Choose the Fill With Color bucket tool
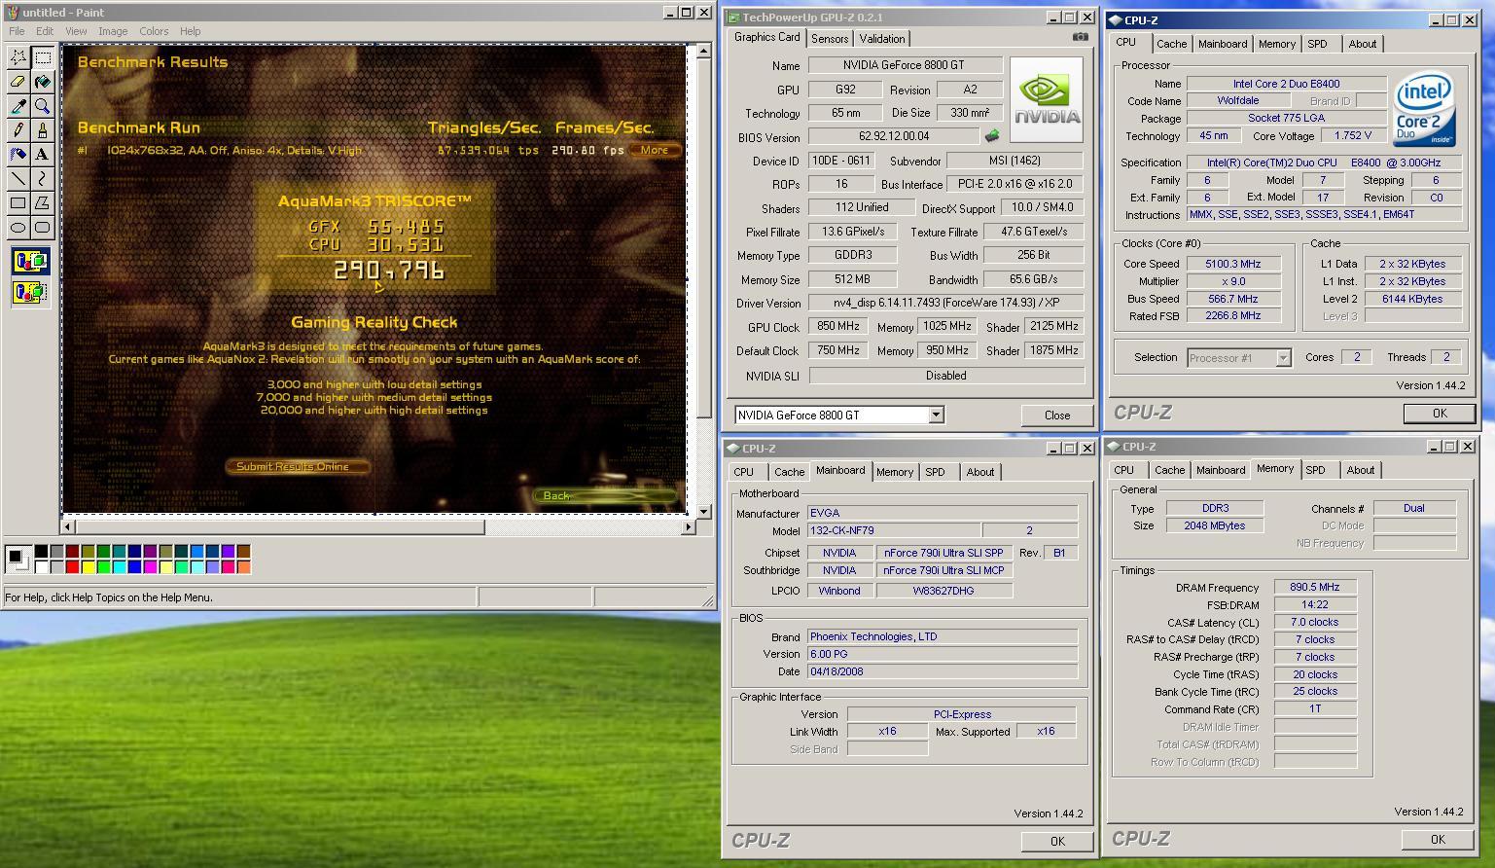 42,82
